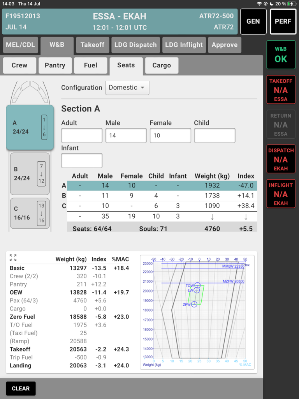
Task: Select cabin Section A seat block
Action: [x=30, y=127]
